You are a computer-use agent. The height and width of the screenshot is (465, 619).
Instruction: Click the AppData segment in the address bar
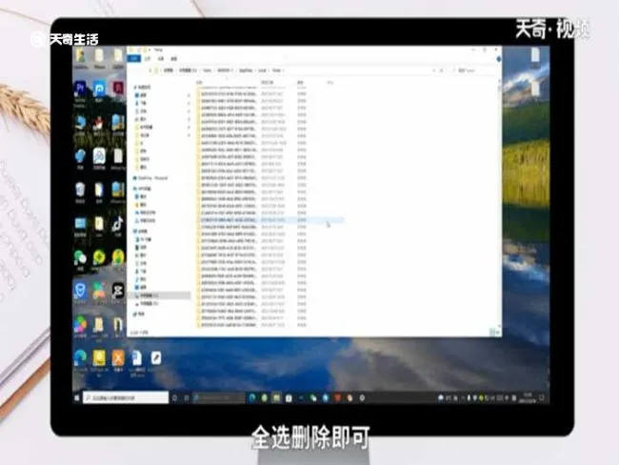(246, 71)
